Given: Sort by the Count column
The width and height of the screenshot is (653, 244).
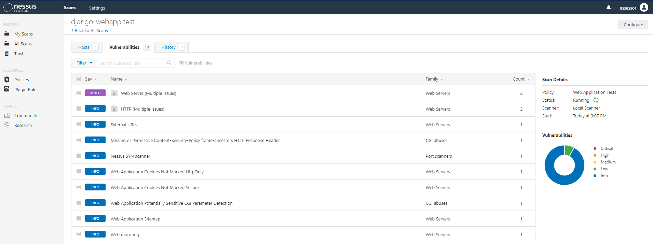Looking at the screenshot, I should pos(521,79).
